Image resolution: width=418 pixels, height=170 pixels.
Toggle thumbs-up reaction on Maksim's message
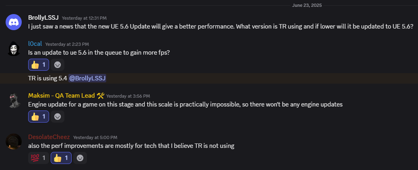pyautogui.click(x=39, y=117)
